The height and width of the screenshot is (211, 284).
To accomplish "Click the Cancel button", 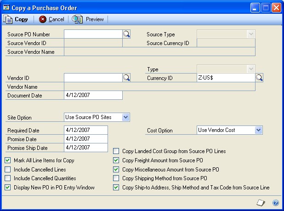I will (x=51, y=19).
